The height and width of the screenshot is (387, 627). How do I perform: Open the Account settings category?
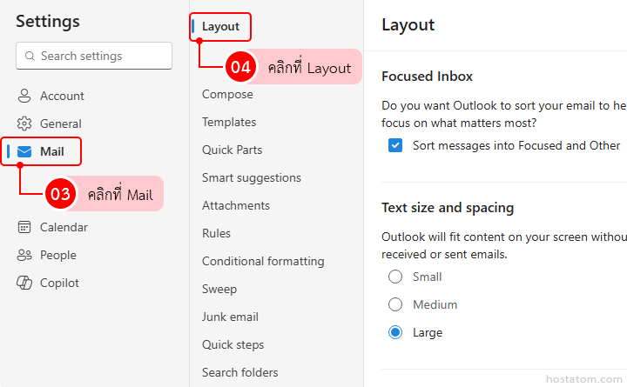point(62,96)
